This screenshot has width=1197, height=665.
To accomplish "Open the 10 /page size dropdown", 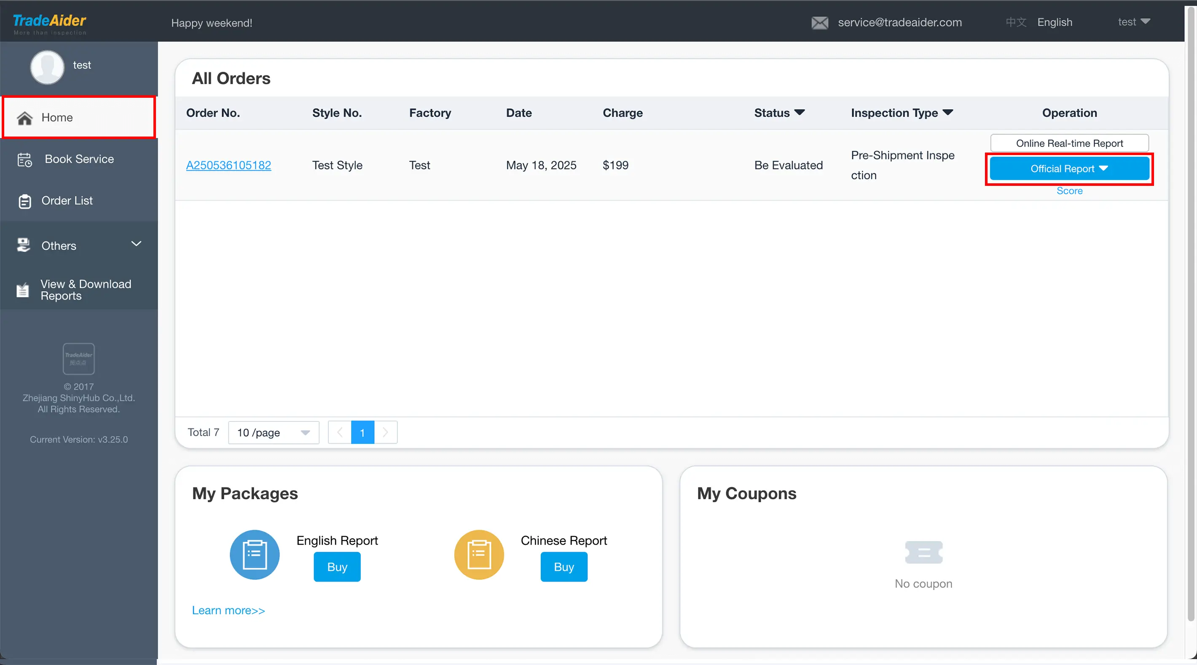I will pos(273,433).
